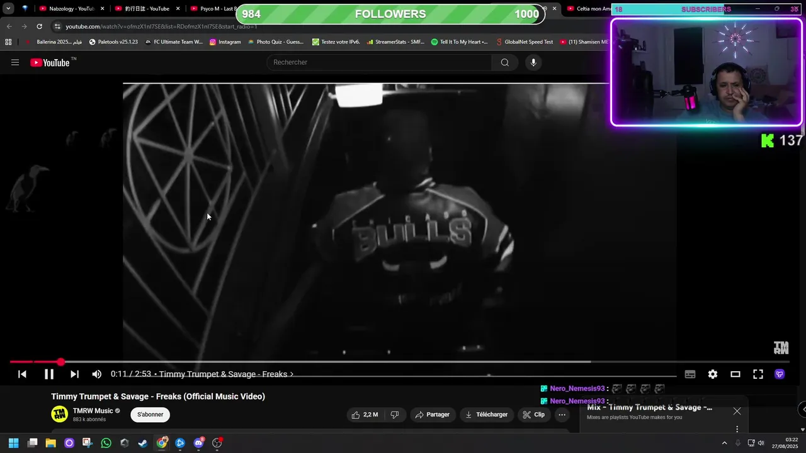This screenshot has width=806, height=453.
Task: Close the Nabzology tab
Action: point(102,9)
